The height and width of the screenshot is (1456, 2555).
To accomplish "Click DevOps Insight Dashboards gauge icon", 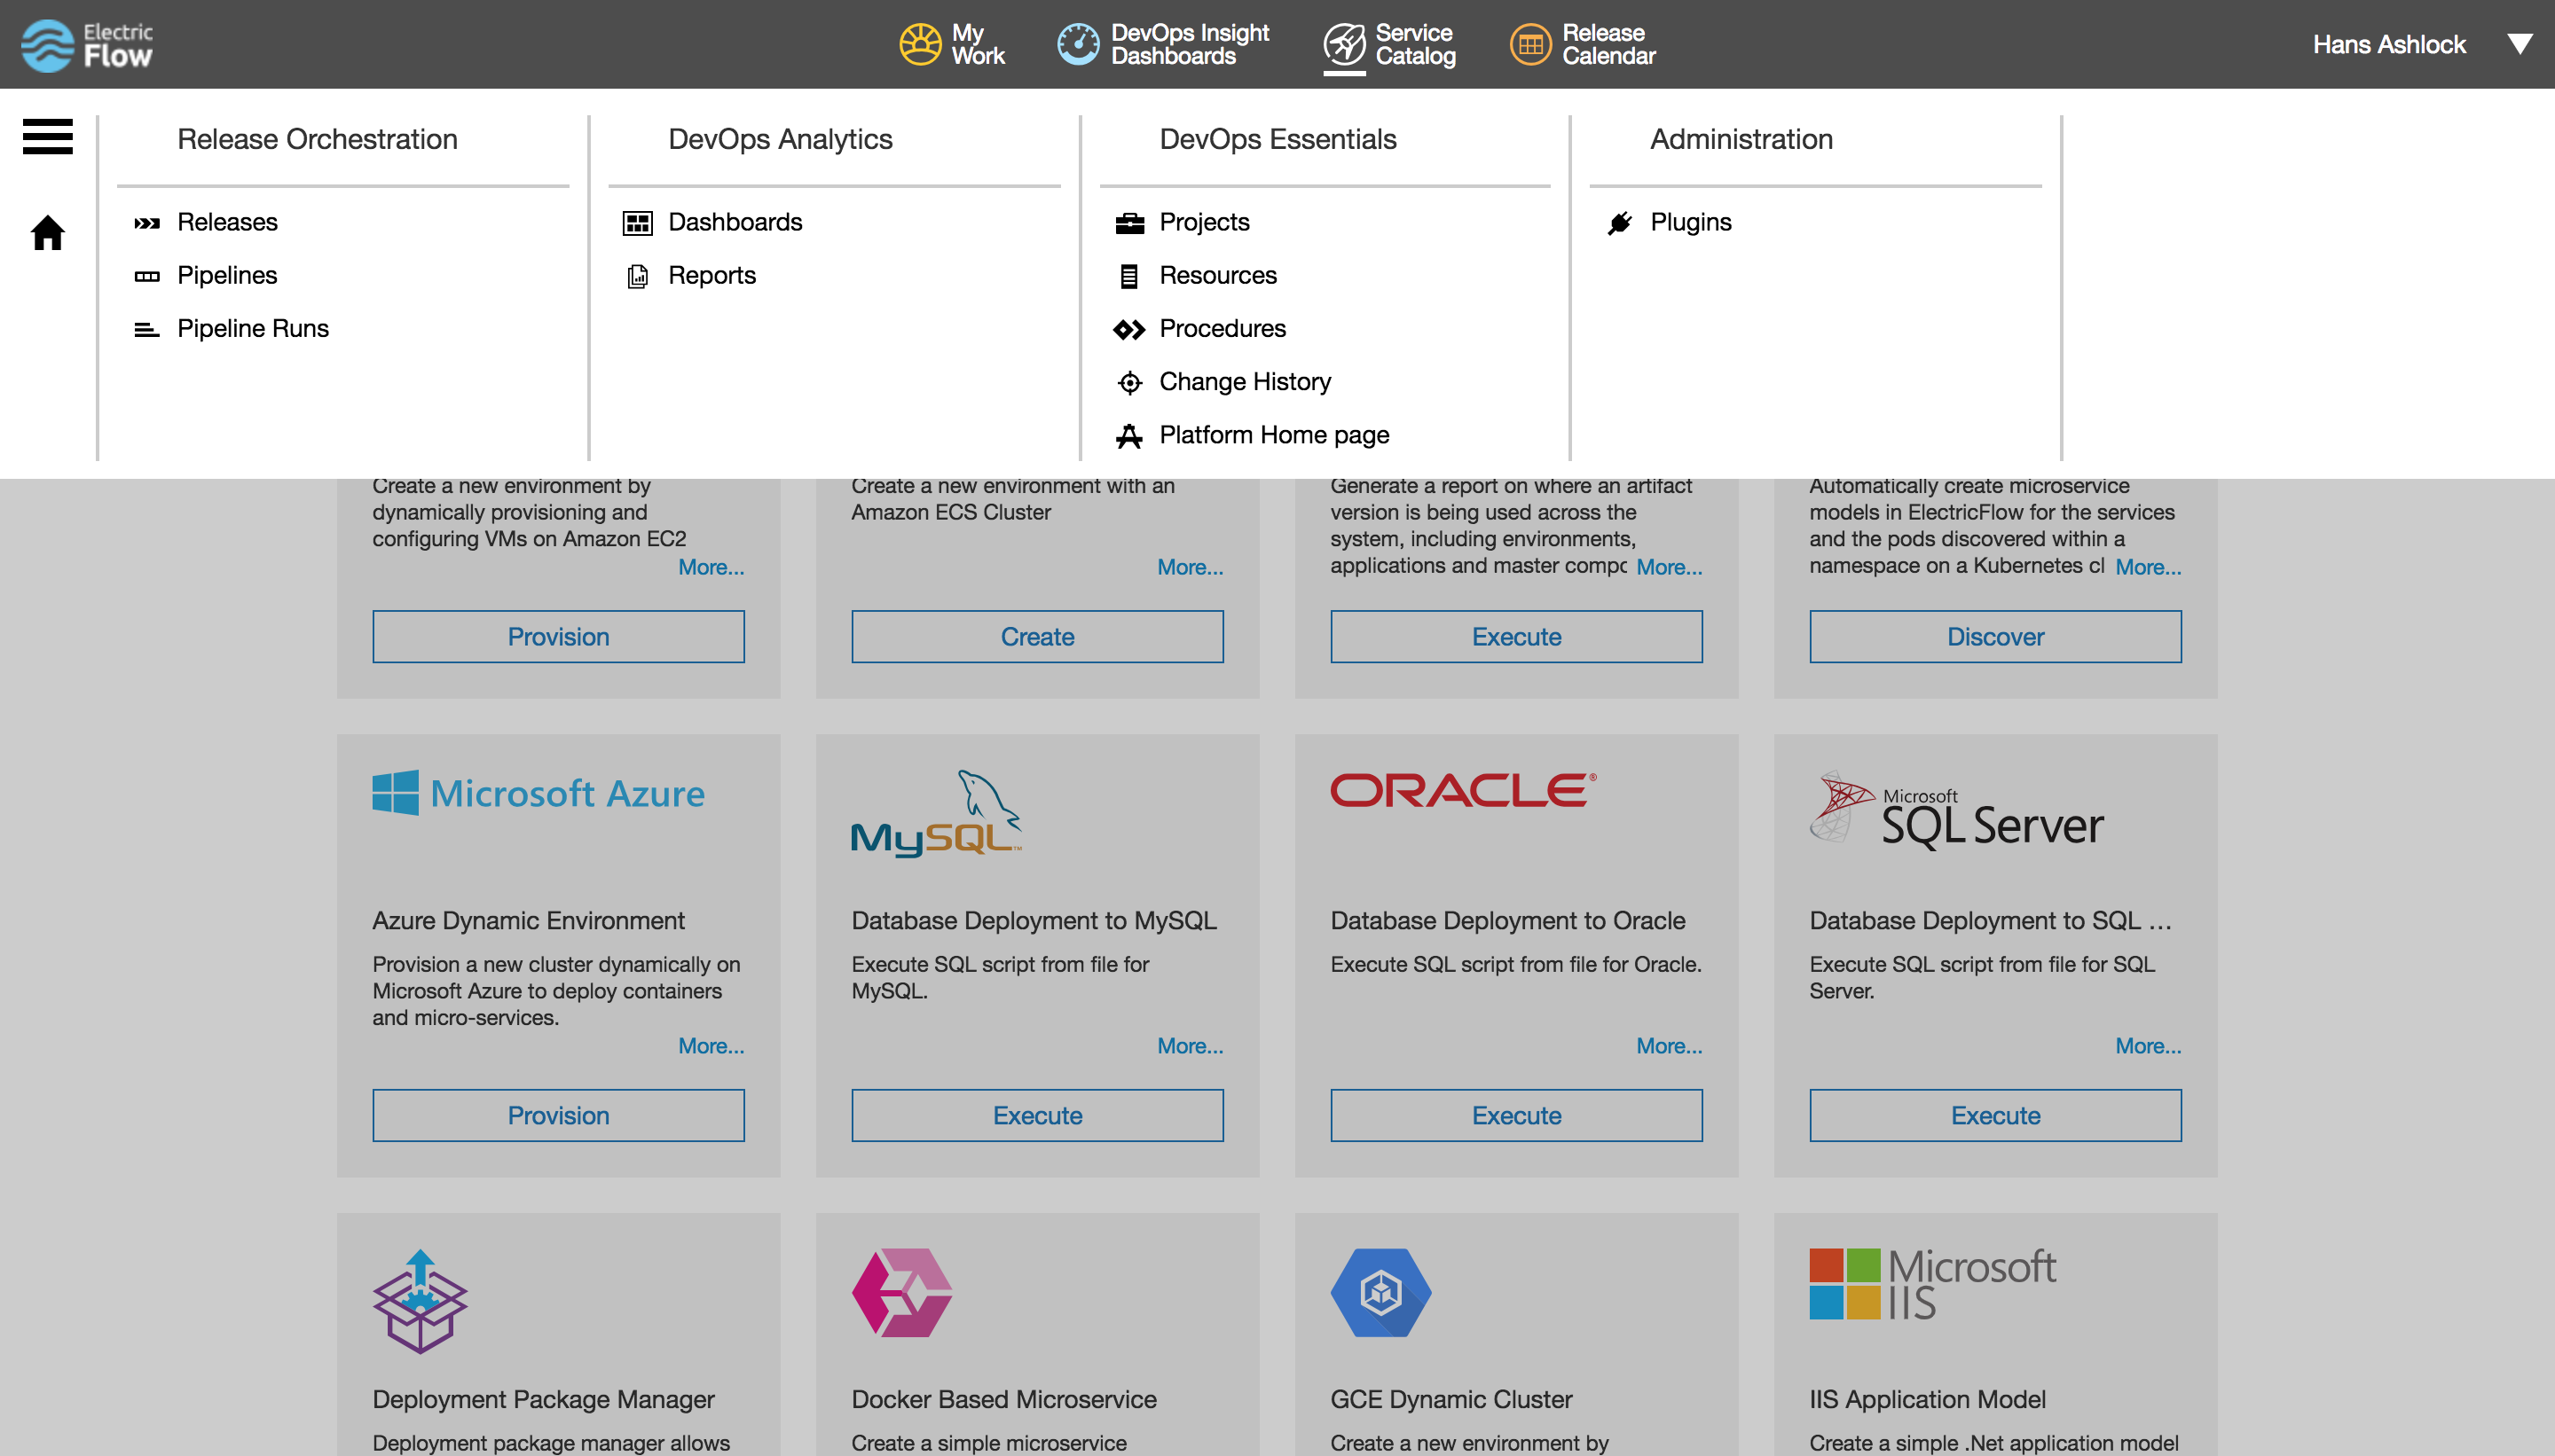I will click(x=1079, y=44).
